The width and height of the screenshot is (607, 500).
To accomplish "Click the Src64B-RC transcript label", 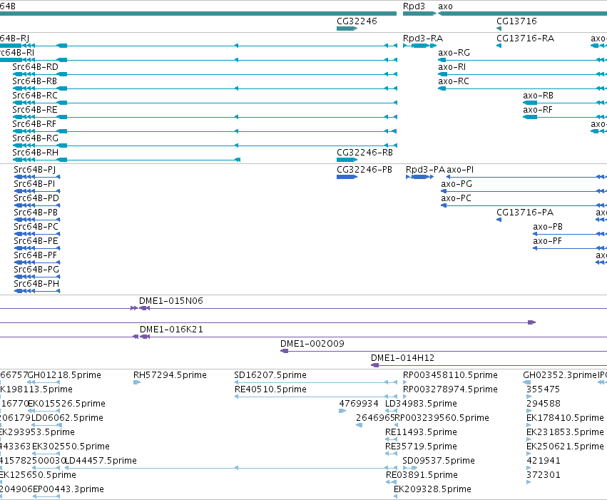I will [35, 96].
